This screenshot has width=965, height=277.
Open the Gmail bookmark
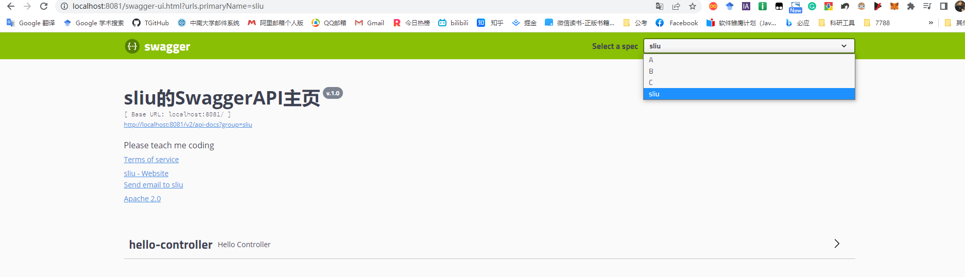[369, 23]
